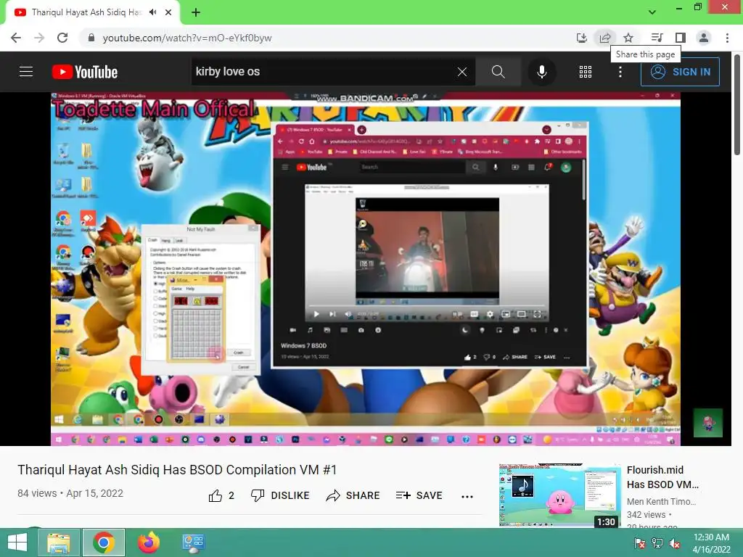
Task: Select the Thariqul Hayat Ash Sidiq tab
Action: [92, 13]
